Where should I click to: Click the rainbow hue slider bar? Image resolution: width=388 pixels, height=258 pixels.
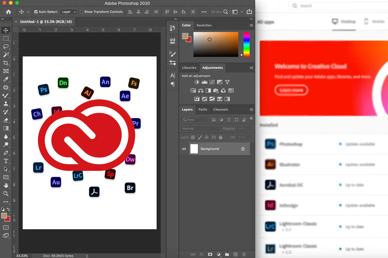(247, 44)
